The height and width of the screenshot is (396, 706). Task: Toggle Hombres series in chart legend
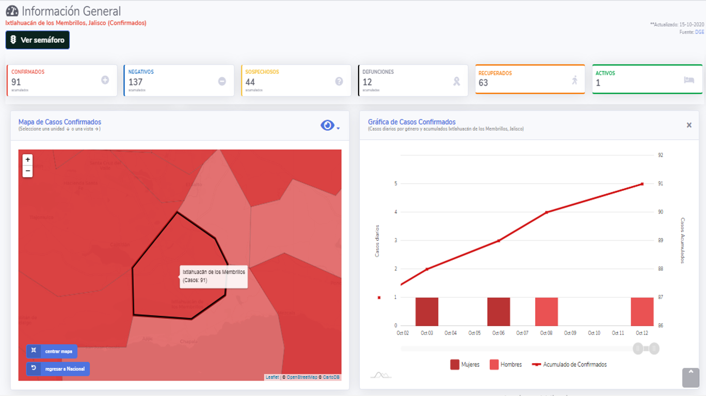point(505,365)
